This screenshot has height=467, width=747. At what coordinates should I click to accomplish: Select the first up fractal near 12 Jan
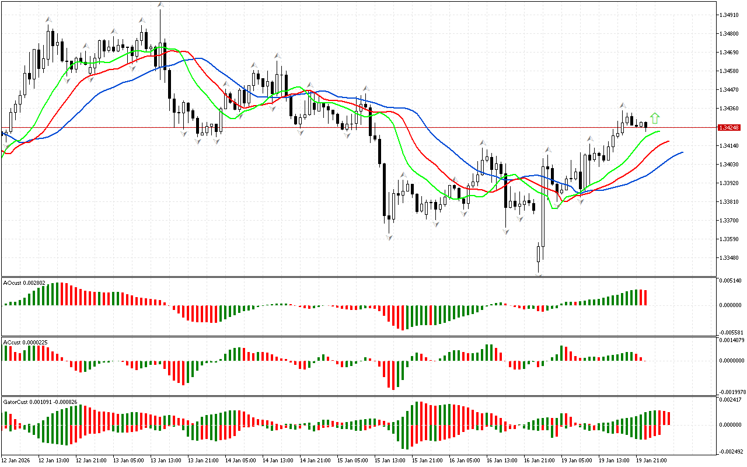click(x=48, y=20)
